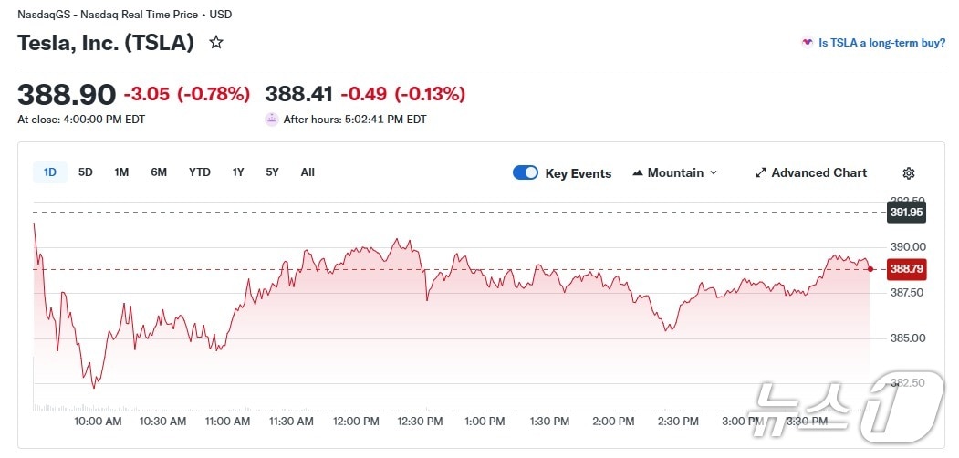Open the Advanced Chart link
This screenshot has width=959, height=458.
tap(818, 173)
